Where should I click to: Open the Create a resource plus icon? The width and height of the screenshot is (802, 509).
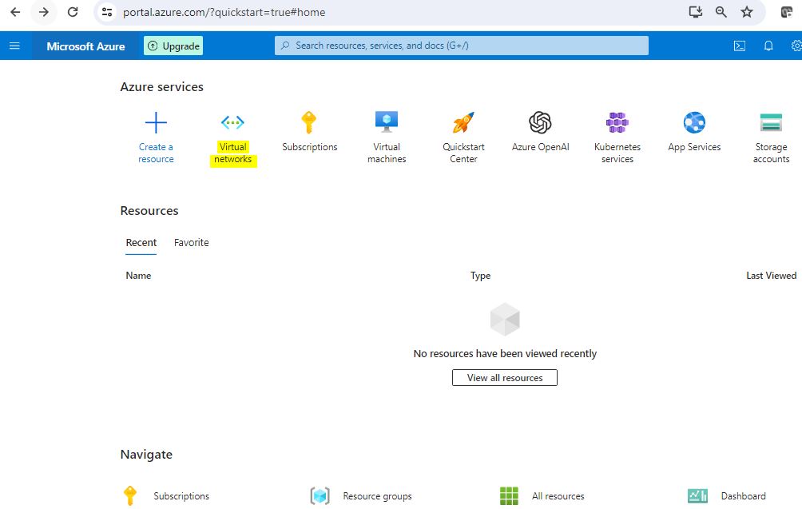coord(156,123)
